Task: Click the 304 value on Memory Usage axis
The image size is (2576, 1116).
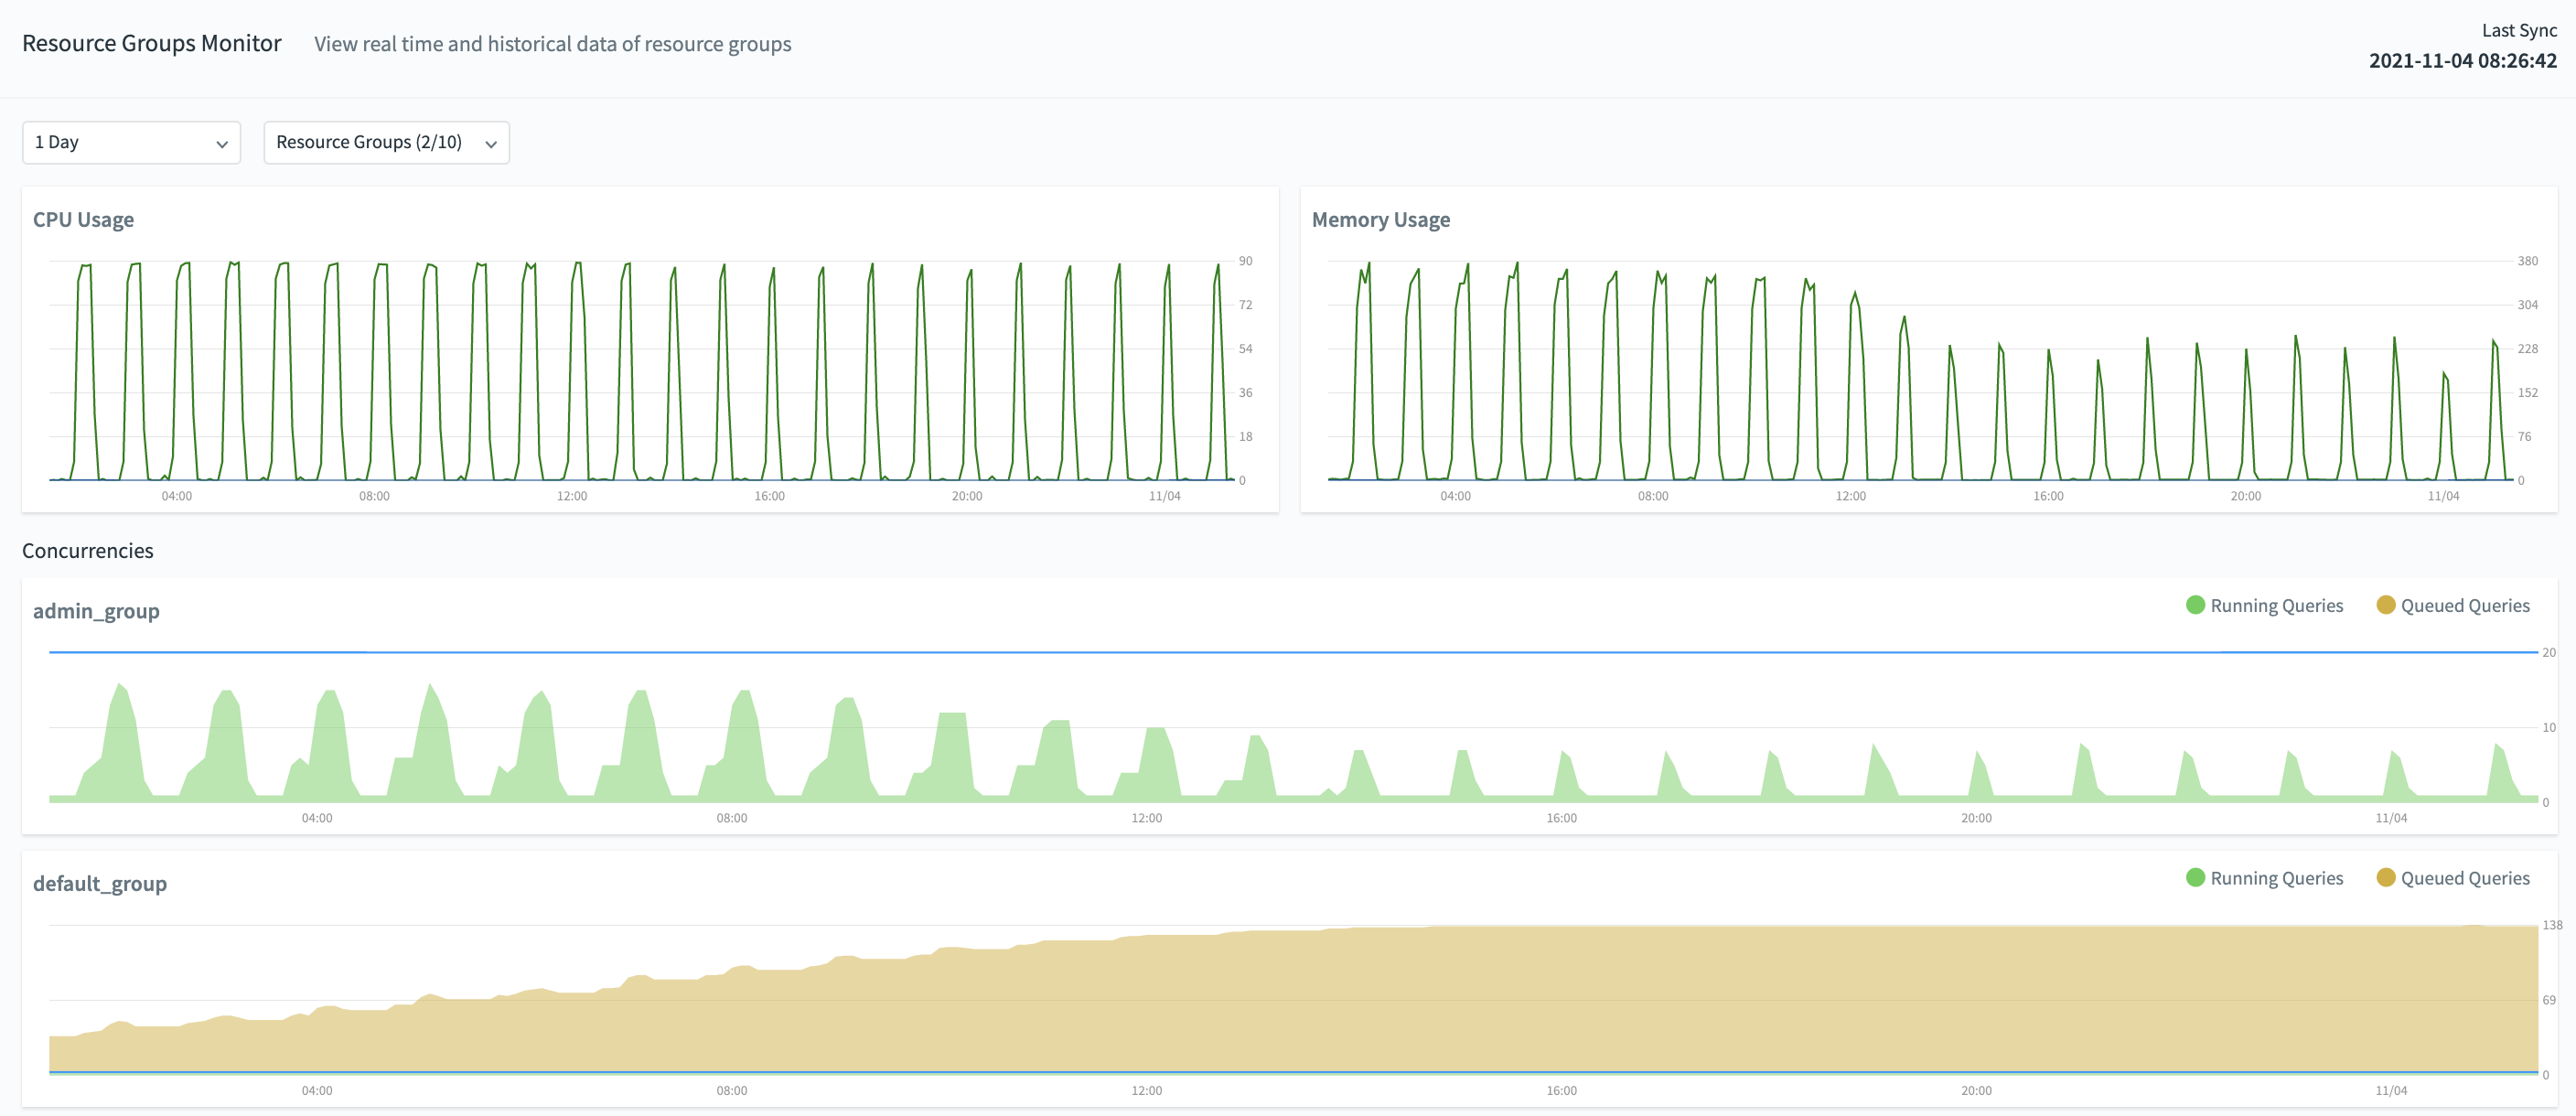Action: tap(2528, 305)
